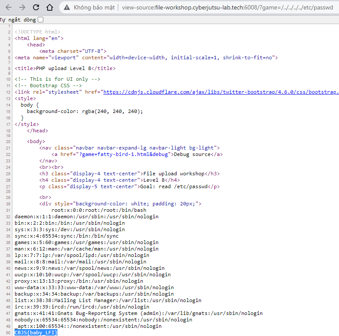Click the root:x:0:0:root:/root:/bin/bash line
Image resolution: width=339 pixels, height=336 pixels.
(x=99, y=210)
